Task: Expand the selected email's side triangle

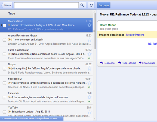Action: pos(2,25)
